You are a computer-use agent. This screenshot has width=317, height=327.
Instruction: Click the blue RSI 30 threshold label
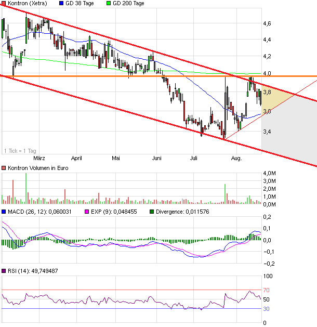267,309
